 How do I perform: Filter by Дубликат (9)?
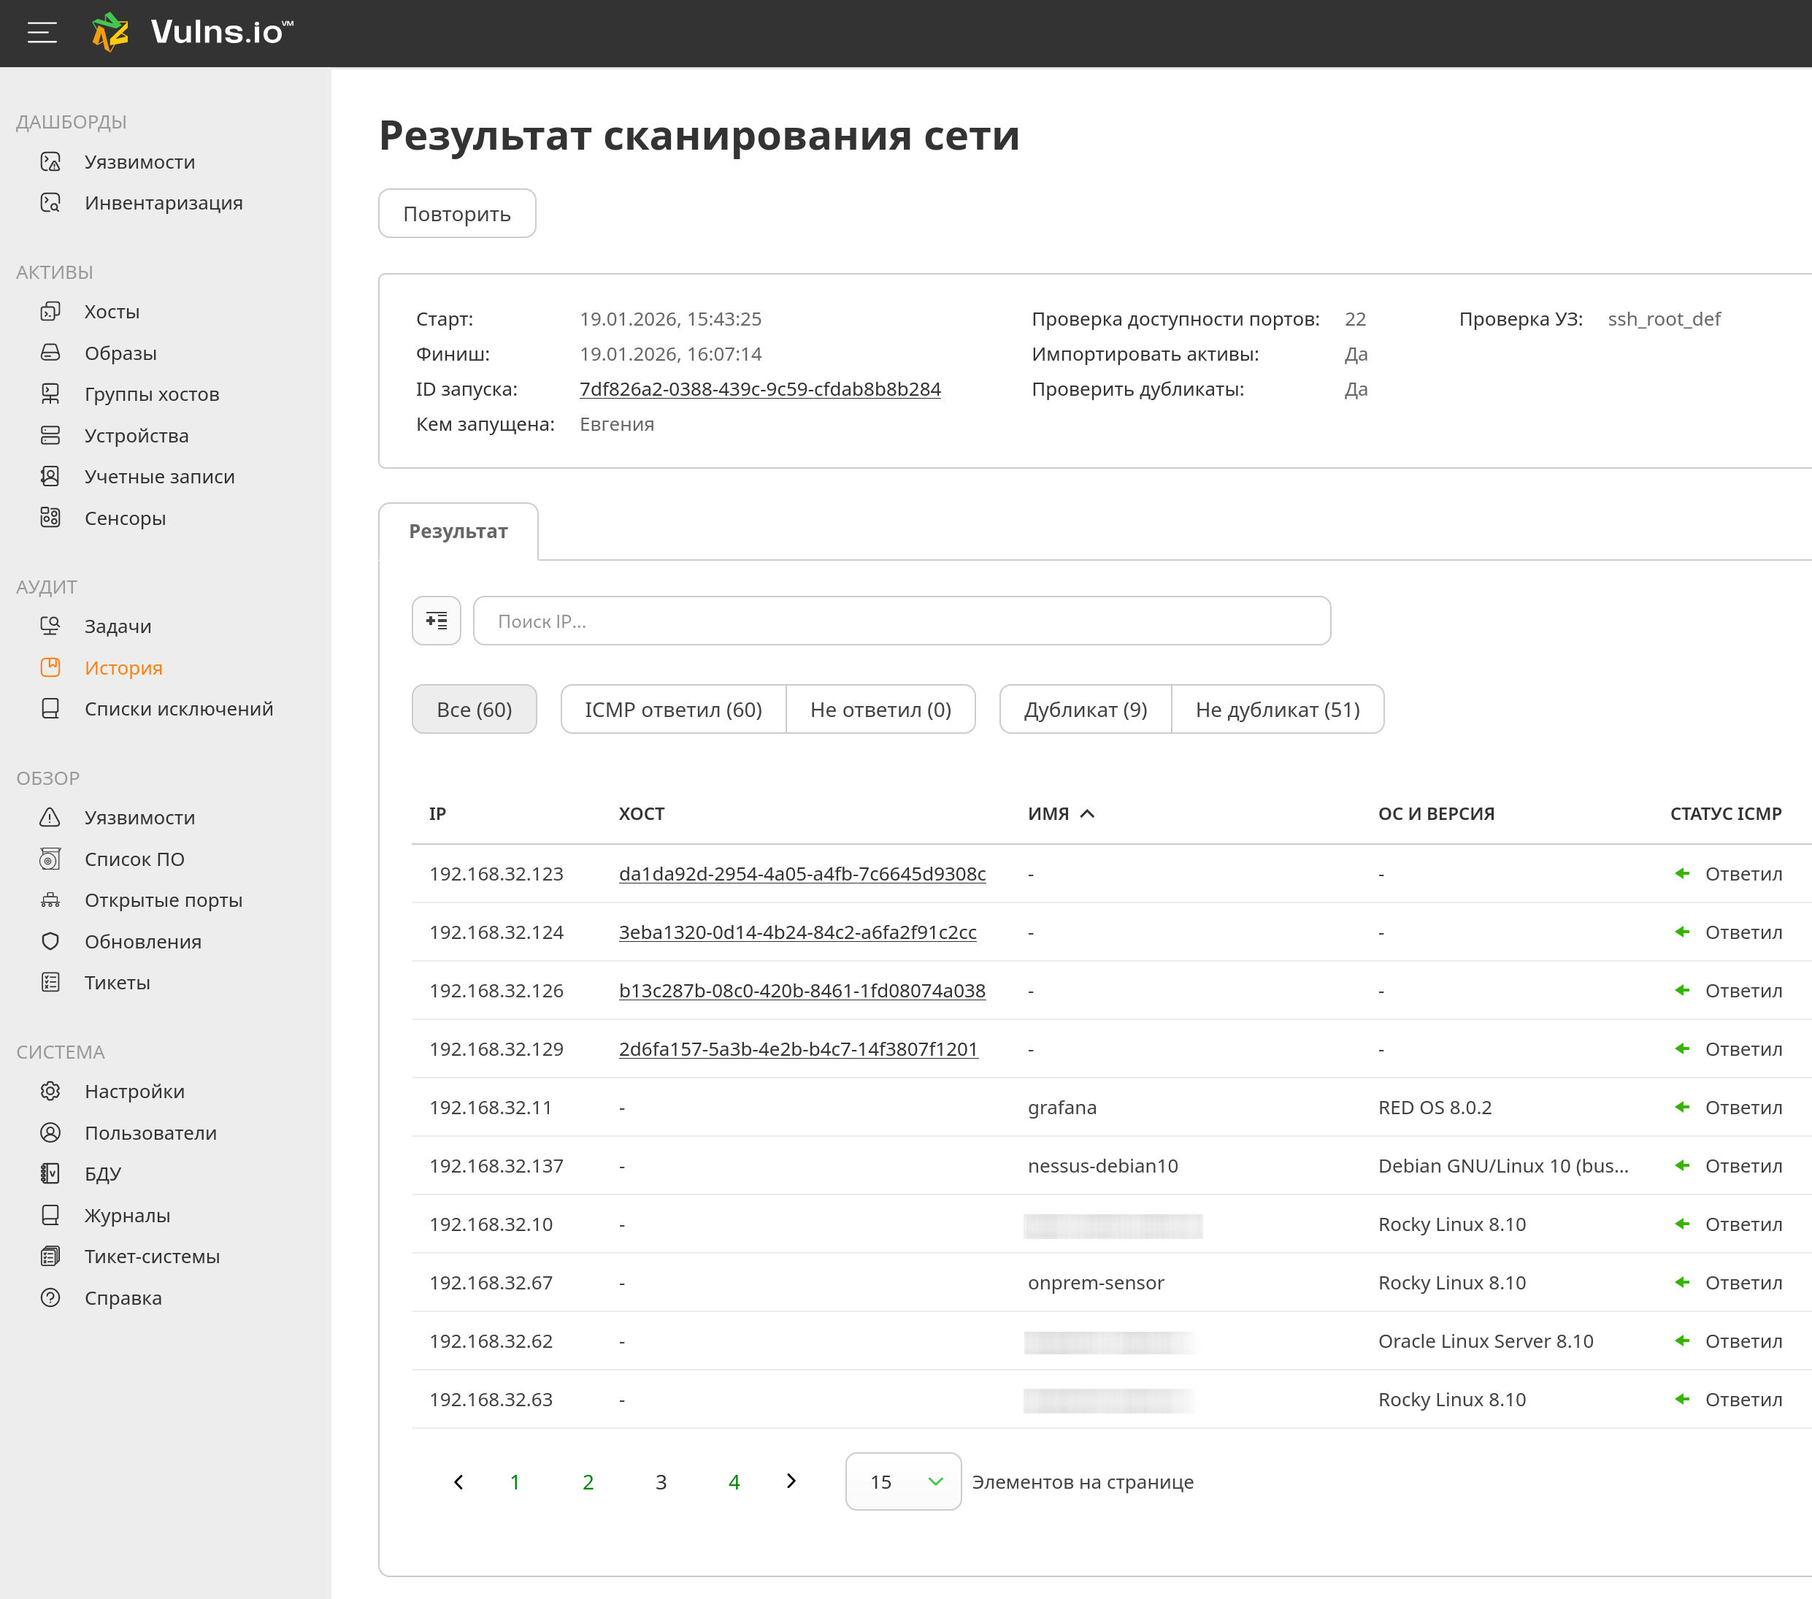(x=1085, y=709)
